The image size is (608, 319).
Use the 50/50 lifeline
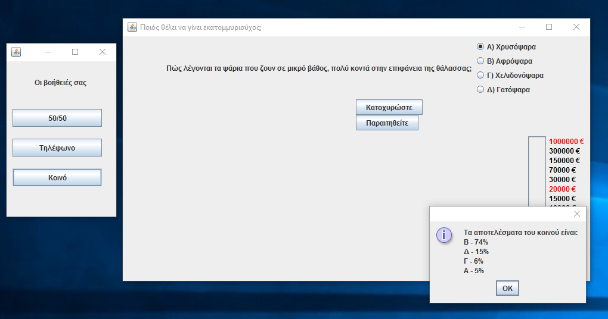pos(57,118)
